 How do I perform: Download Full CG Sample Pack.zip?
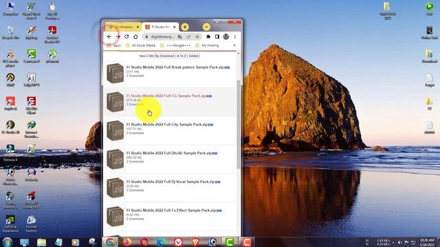pos(166,96)
